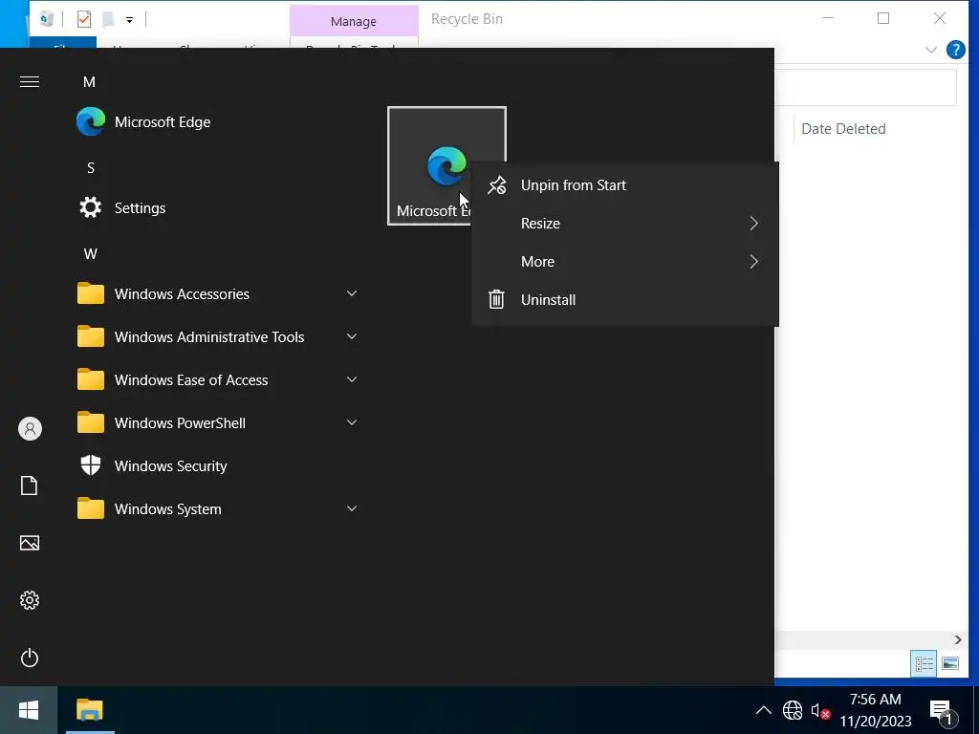
Task: Open the Windows Ease of Access folder
Action: [x=215, y=380]
